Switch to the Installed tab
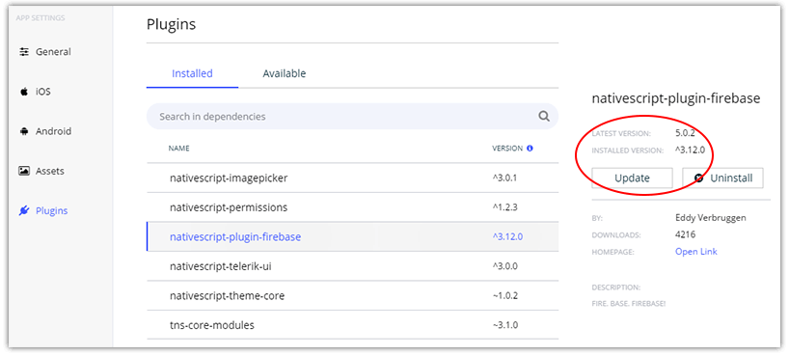 click(192, 73)
